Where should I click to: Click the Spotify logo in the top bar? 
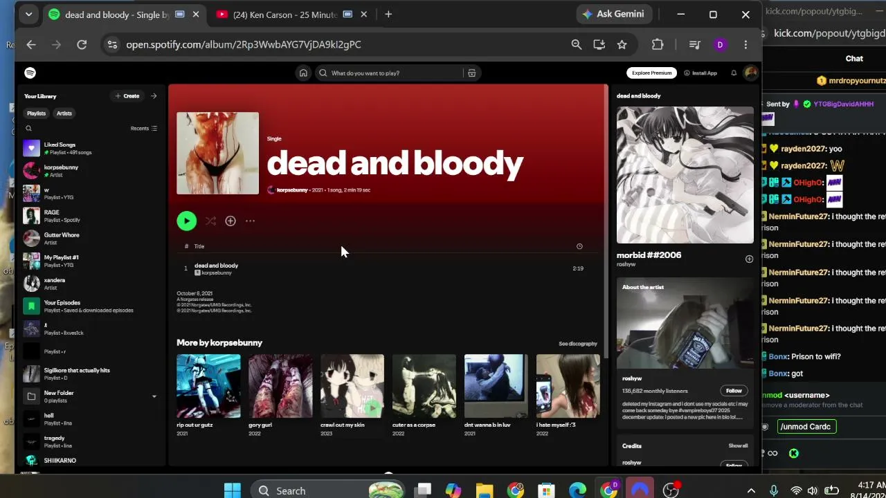[x=30, y=73]
